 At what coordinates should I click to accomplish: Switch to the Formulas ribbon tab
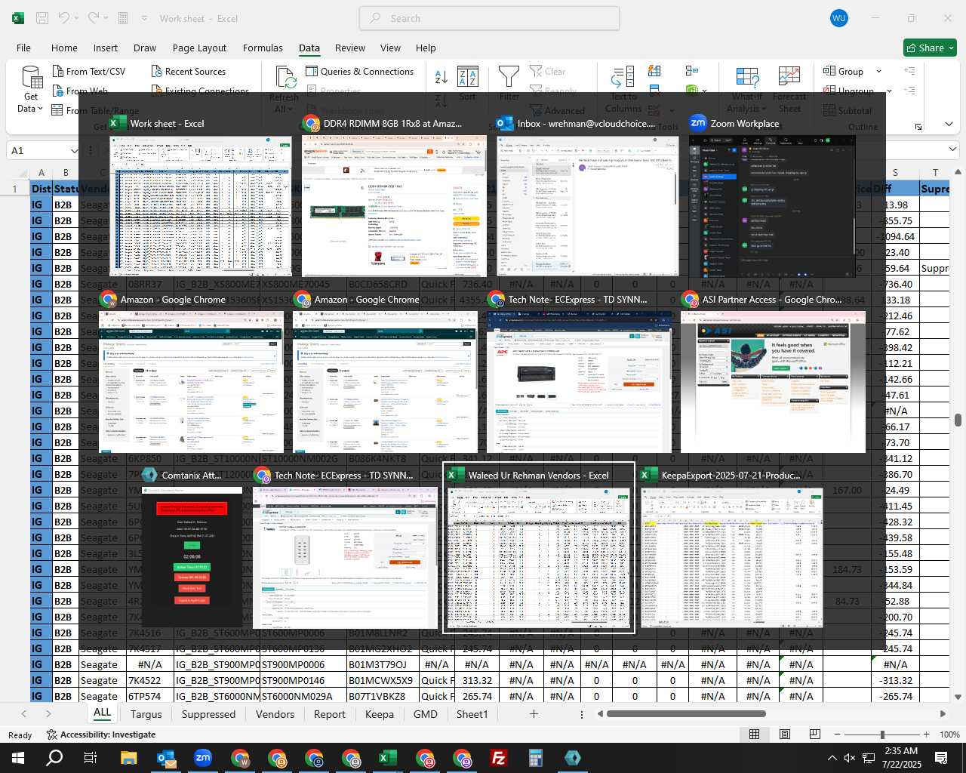(x=263, y=48)
